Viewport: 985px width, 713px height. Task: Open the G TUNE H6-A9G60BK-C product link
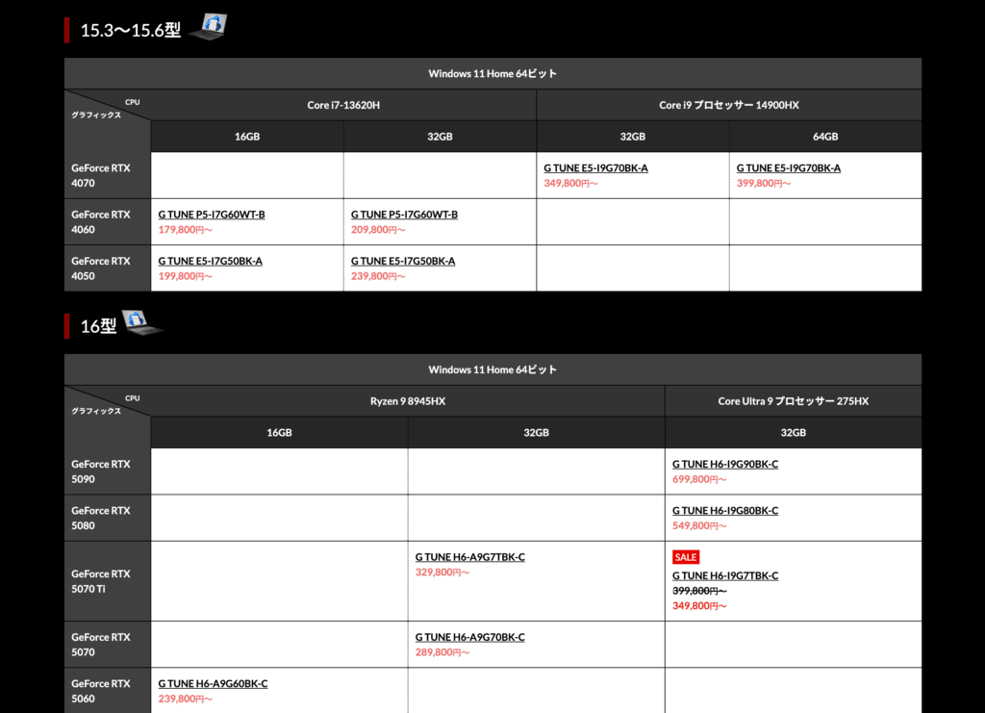click(x=213, y=684)
